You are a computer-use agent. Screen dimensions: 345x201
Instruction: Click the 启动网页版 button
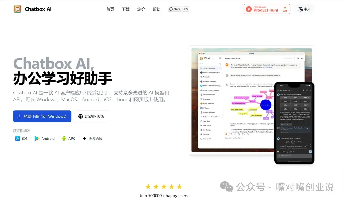[x=92, y=116]
